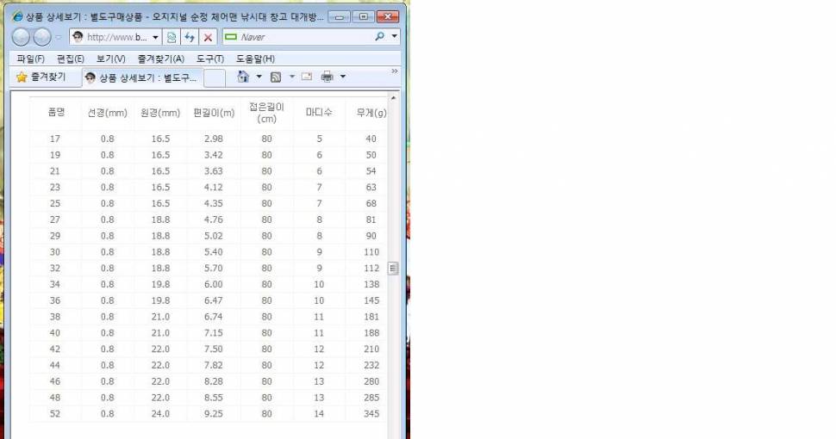Click the Read Mail envelope icon

[x=307, y=77]
